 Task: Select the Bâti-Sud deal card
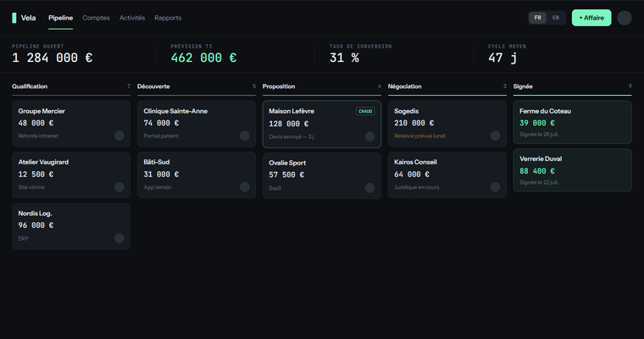(197, 175)
